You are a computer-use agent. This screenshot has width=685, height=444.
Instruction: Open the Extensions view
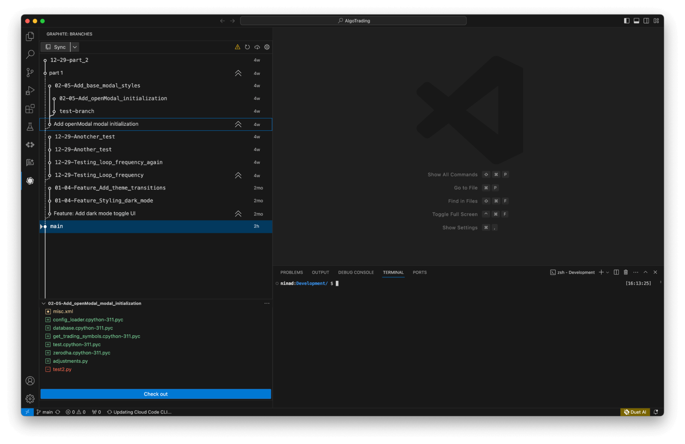[30, 109]
